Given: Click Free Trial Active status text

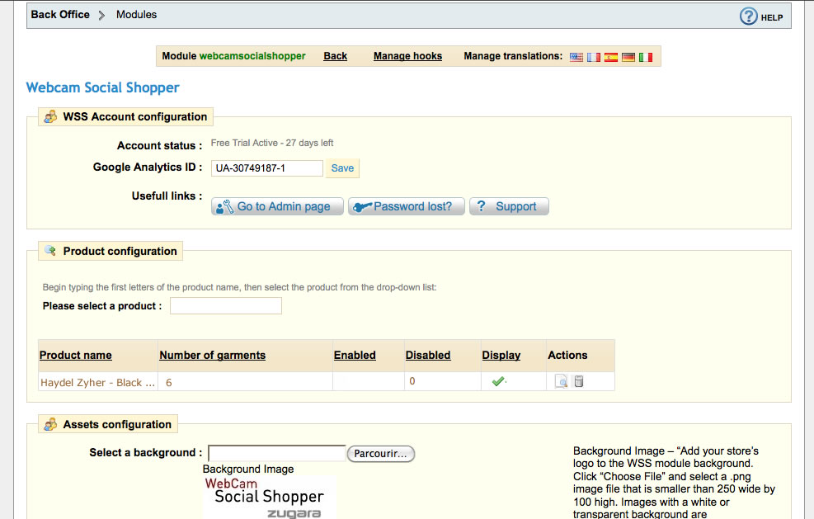Looking at the screenshot, I should pos(272,143).
